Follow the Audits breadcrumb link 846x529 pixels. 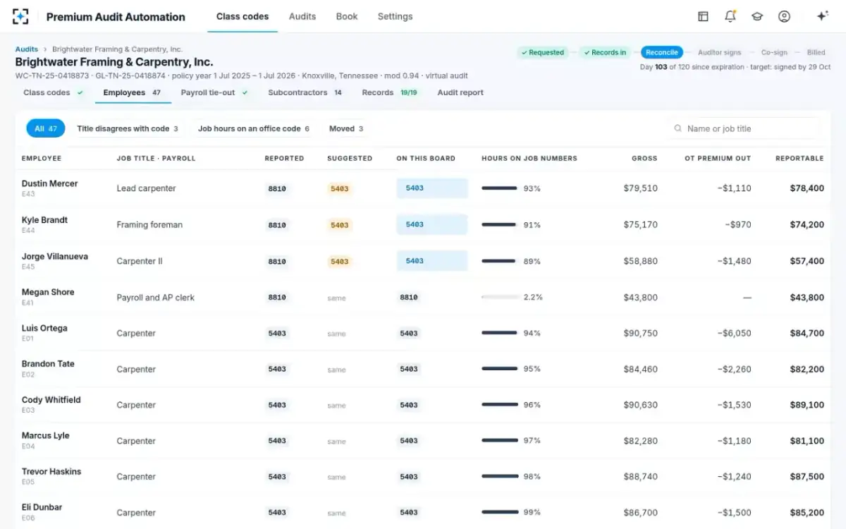tap(27, 49)
